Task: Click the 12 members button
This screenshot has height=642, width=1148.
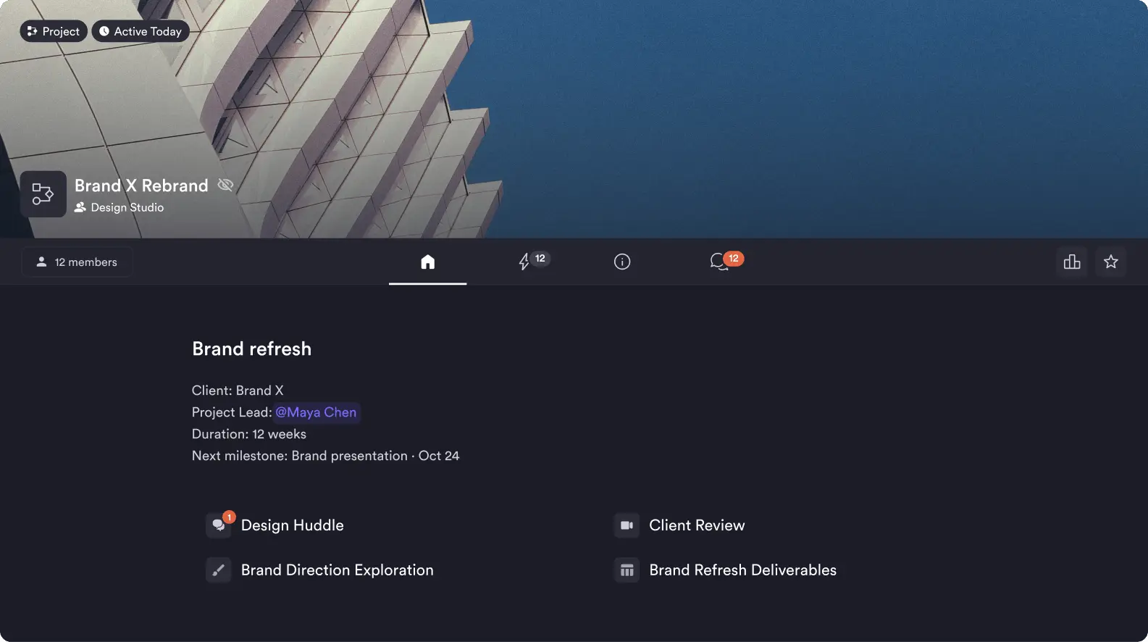Action: tap(77, 262)
